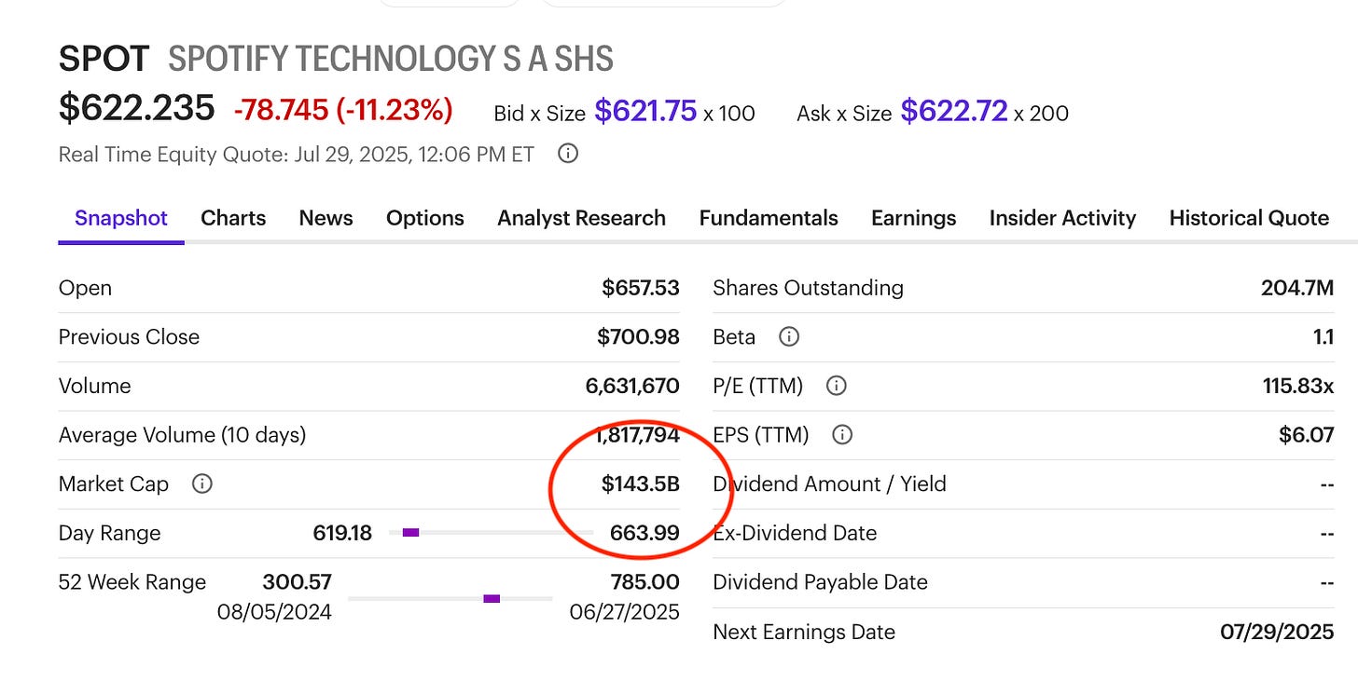Click the 52 week high date 06/27/2025

(x=624, y=612)
